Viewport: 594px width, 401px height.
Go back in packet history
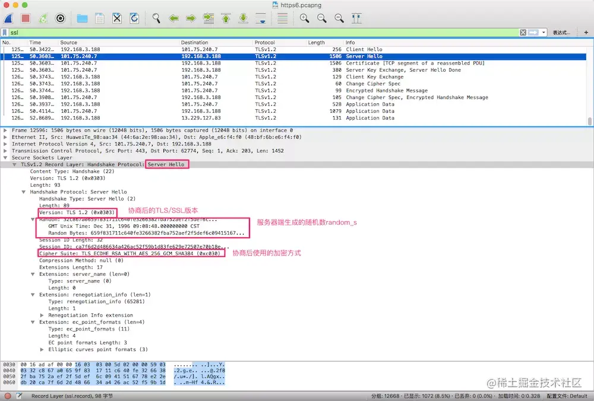(173, 18)
